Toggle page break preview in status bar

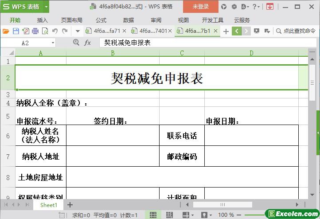[169, 215]
